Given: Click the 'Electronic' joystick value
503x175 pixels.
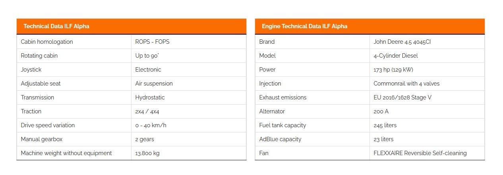Looking at the screenshot, I should click(148, 70).
